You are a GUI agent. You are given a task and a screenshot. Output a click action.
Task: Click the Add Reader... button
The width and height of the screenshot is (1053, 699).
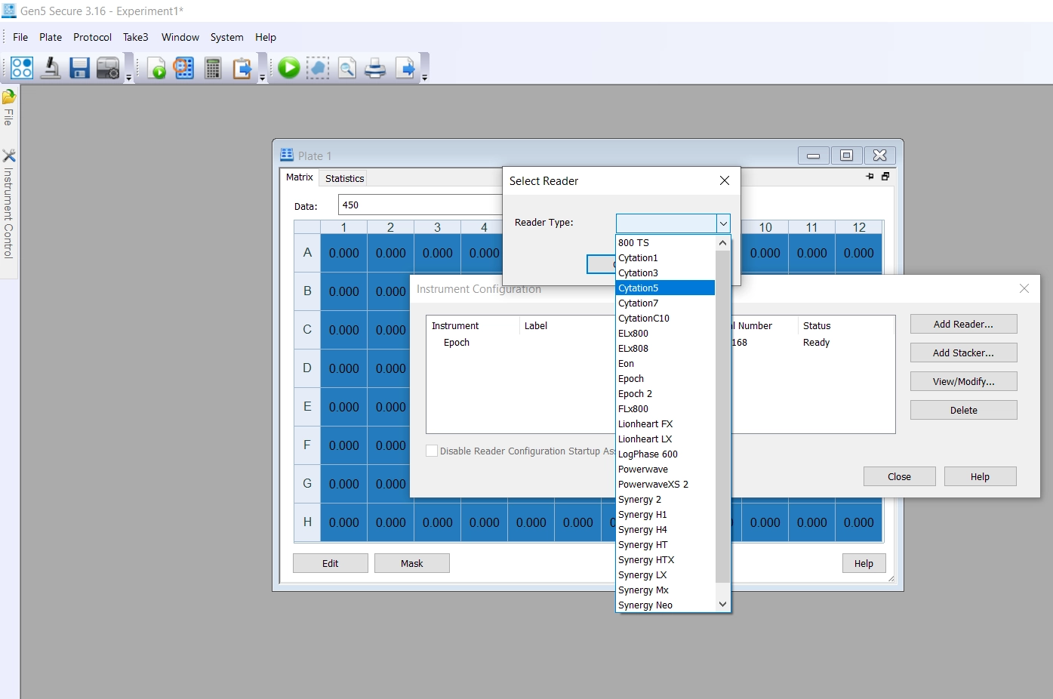963,324
